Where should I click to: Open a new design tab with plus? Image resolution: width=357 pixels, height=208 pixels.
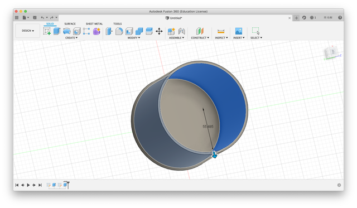pos(296,18)
